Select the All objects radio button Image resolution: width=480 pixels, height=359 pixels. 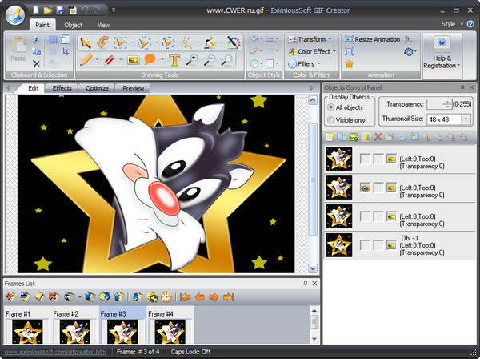point(331,107)
